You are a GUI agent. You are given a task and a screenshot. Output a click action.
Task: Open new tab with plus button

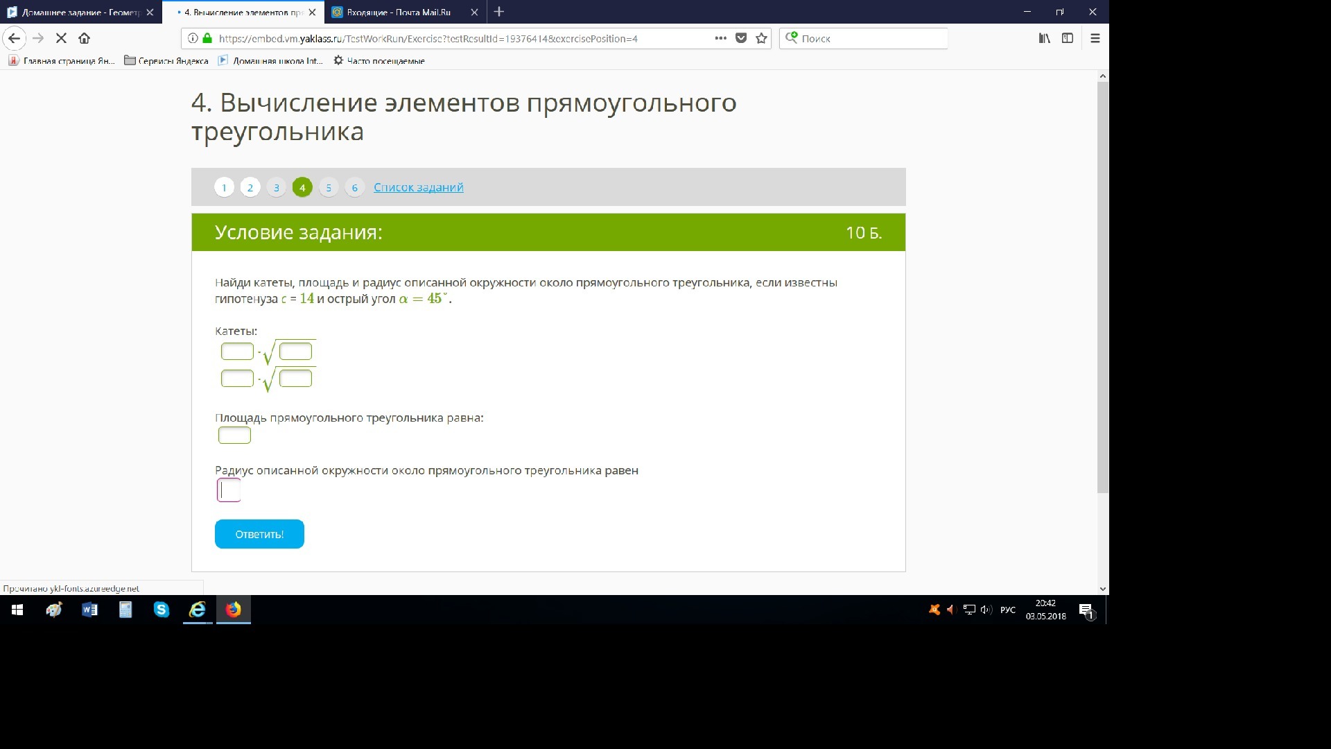[x=499, y=12]
